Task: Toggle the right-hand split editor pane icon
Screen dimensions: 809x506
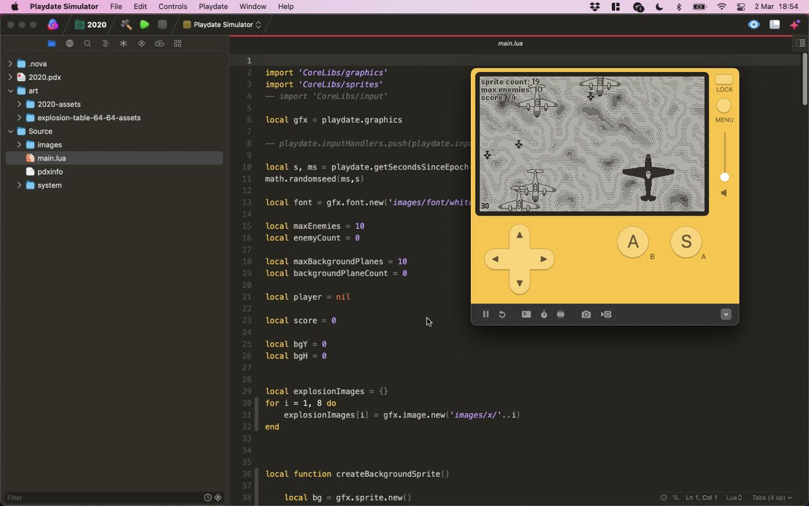Action: [800, 44]
